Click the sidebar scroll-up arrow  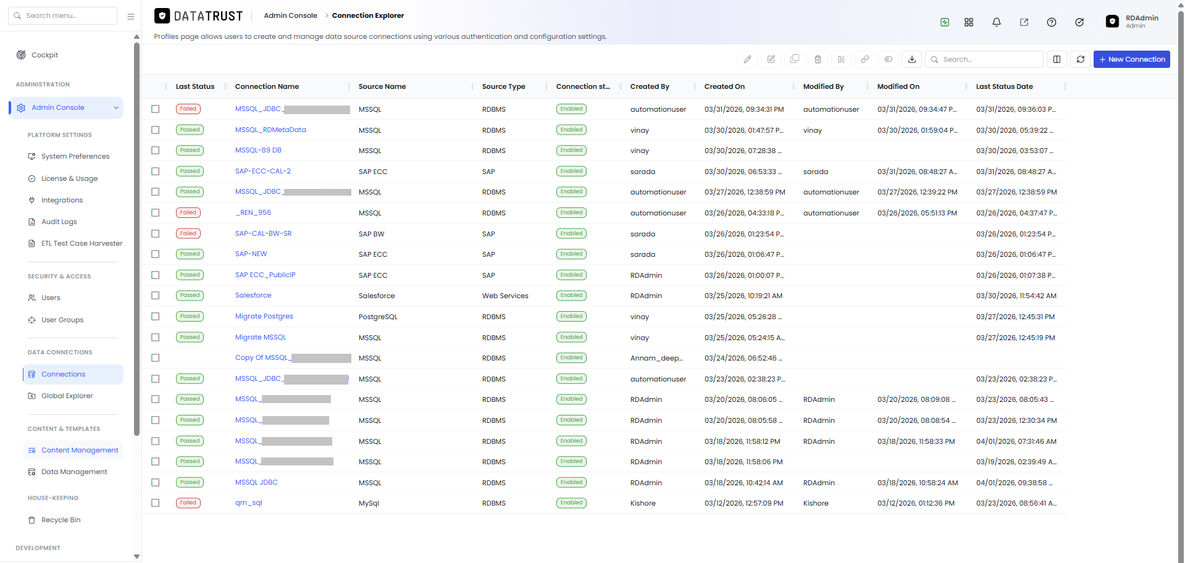click(136, 37)
